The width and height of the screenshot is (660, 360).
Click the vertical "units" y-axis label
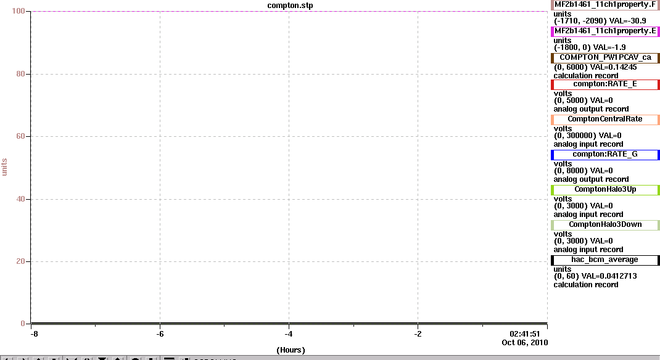click(5, 167)
